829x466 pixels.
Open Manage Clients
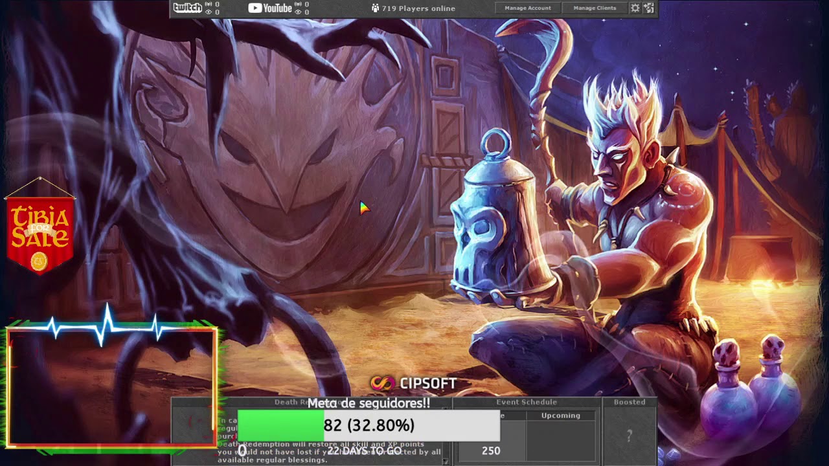595,8
